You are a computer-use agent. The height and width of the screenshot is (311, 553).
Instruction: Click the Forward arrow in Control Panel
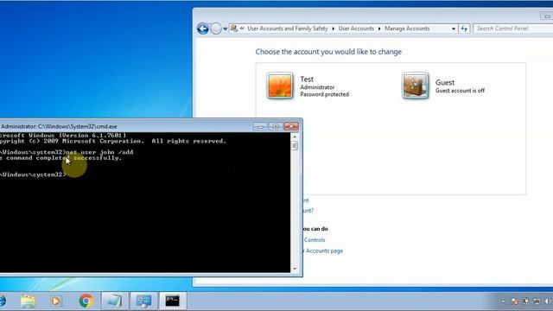pos(216,29)
